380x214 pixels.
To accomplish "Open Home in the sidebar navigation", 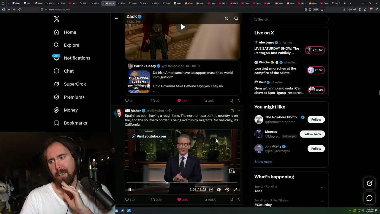I will coord(65,32).
